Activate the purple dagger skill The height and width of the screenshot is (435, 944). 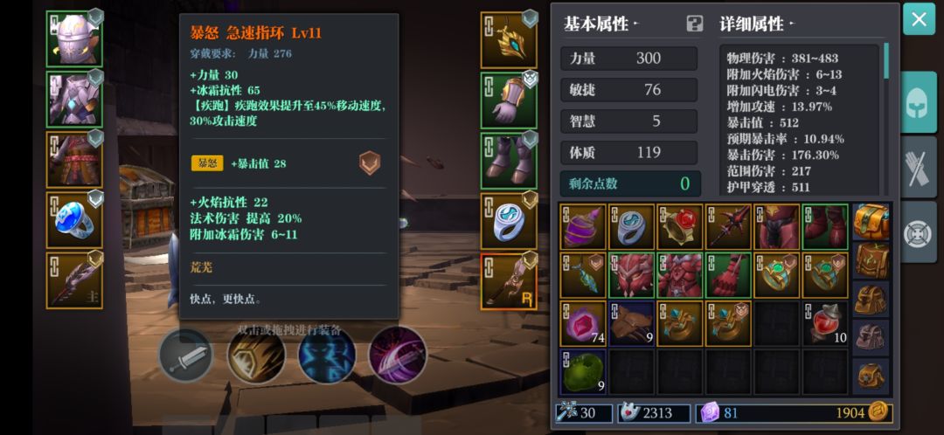pos(398,355)
